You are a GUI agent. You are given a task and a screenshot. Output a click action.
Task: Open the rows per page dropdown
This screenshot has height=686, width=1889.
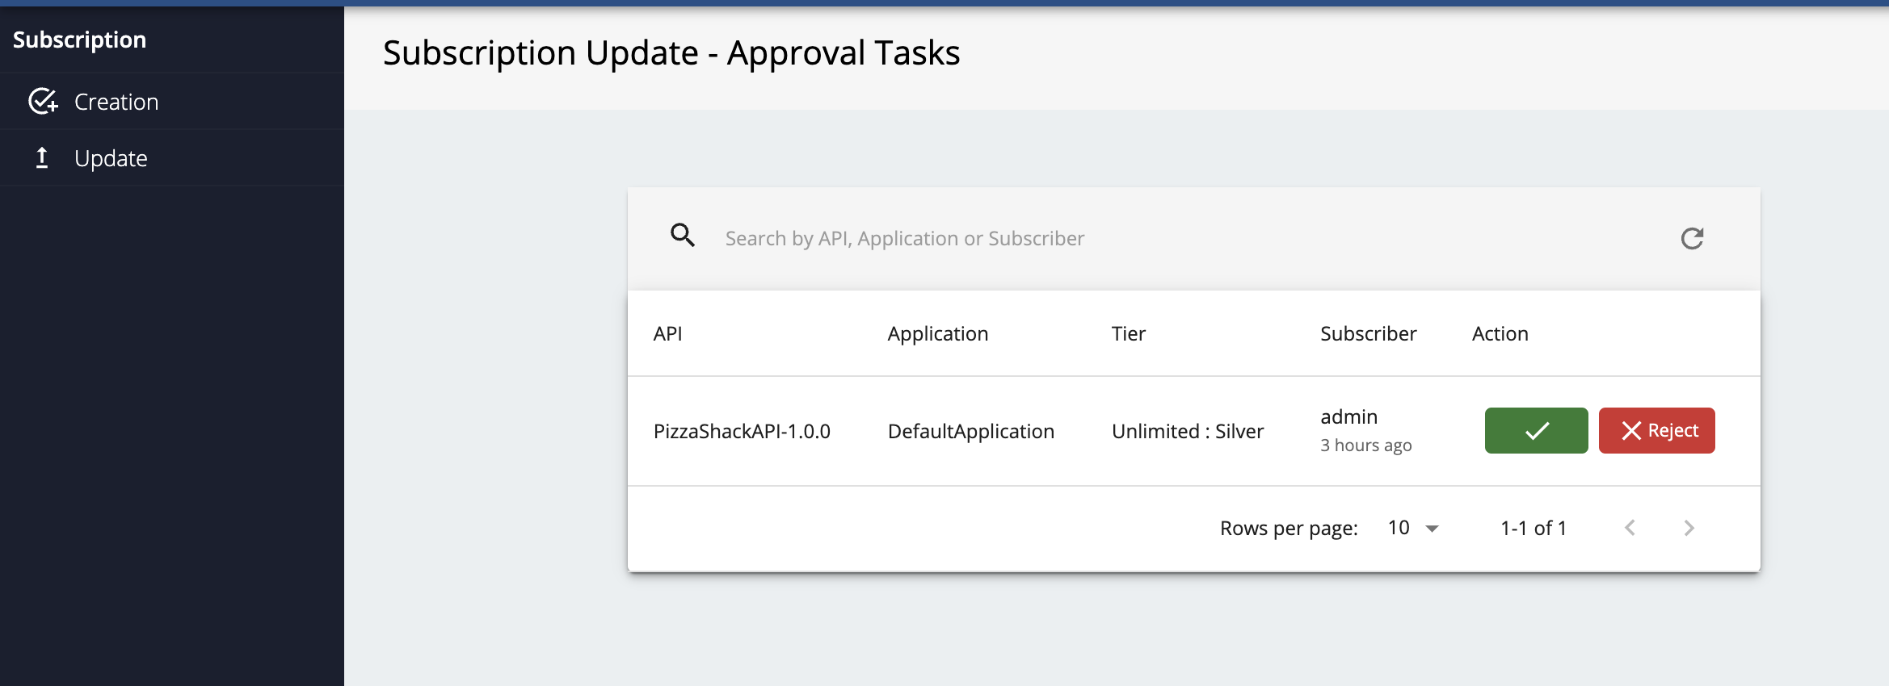1413,528
